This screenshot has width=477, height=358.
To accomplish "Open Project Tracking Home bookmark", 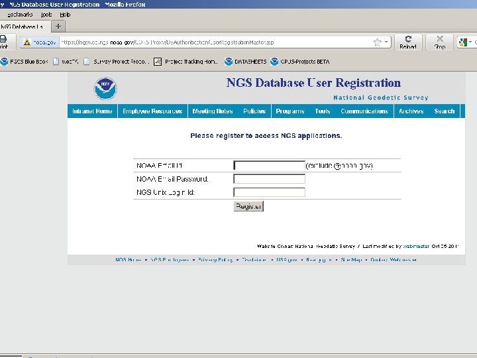I will coord(186,62).
